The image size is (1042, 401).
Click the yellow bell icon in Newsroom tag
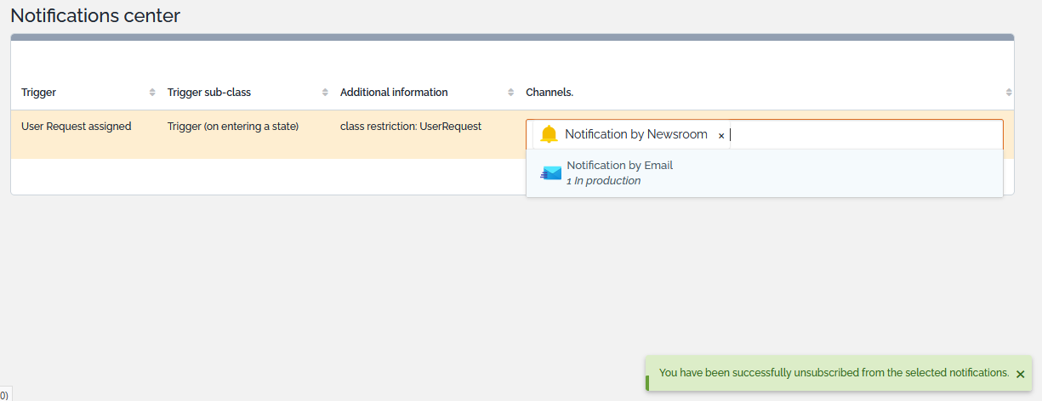549,134
